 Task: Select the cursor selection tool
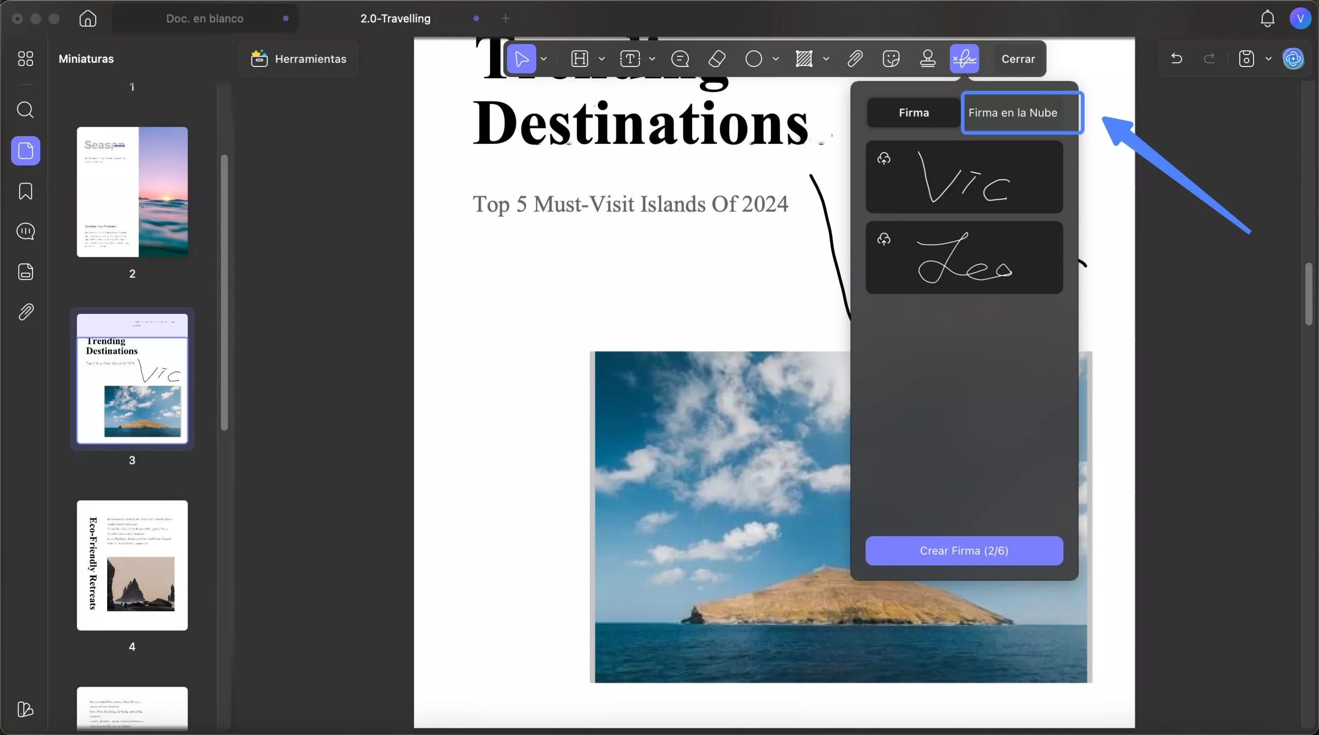coord(521,59)
